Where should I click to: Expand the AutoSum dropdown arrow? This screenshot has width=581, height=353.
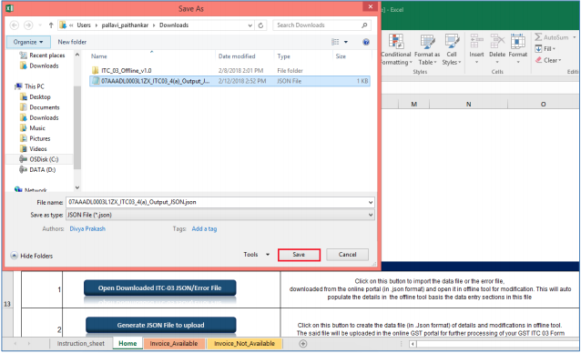point(574,37)
